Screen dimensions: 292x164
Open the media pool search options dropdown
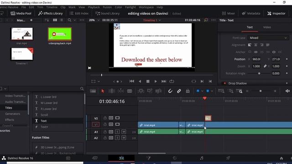tap(75, 20)
